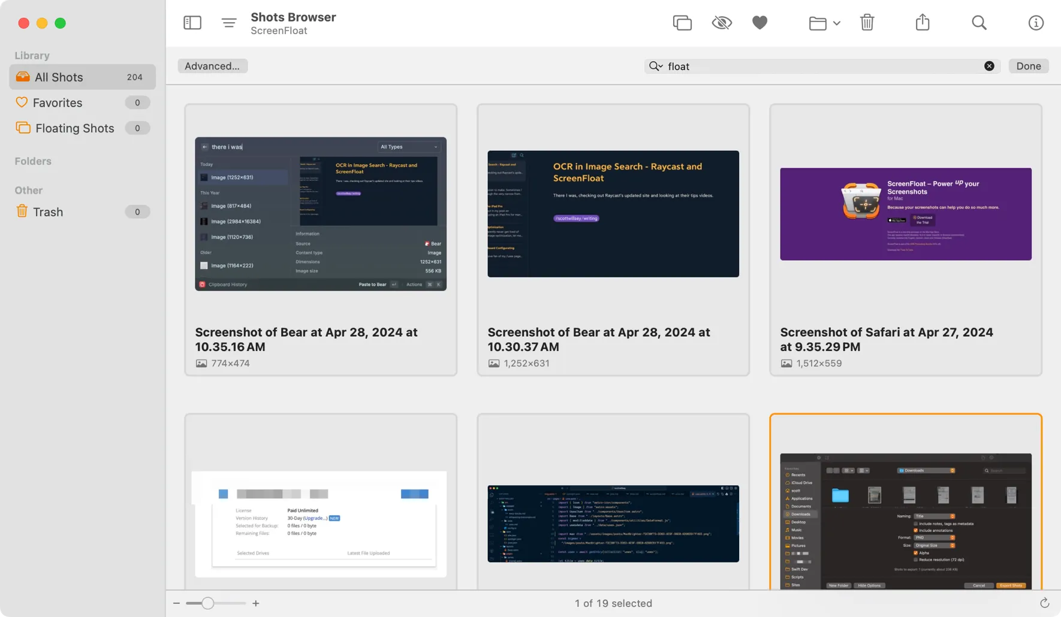The image size is (1061, 617).
Task: Click the copy shots icon in toolbar
Action: (x=682, y=22)
